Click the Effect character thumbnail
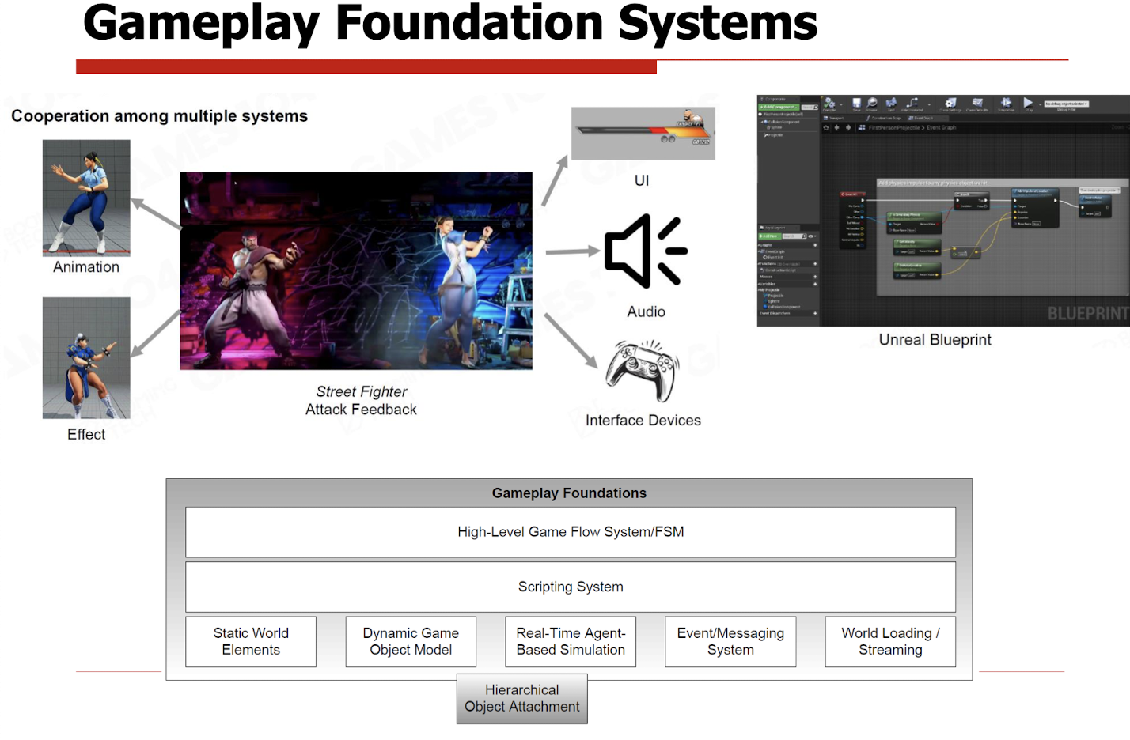The width and height of the screenshot is (1130, 740). tap(86, 357)
